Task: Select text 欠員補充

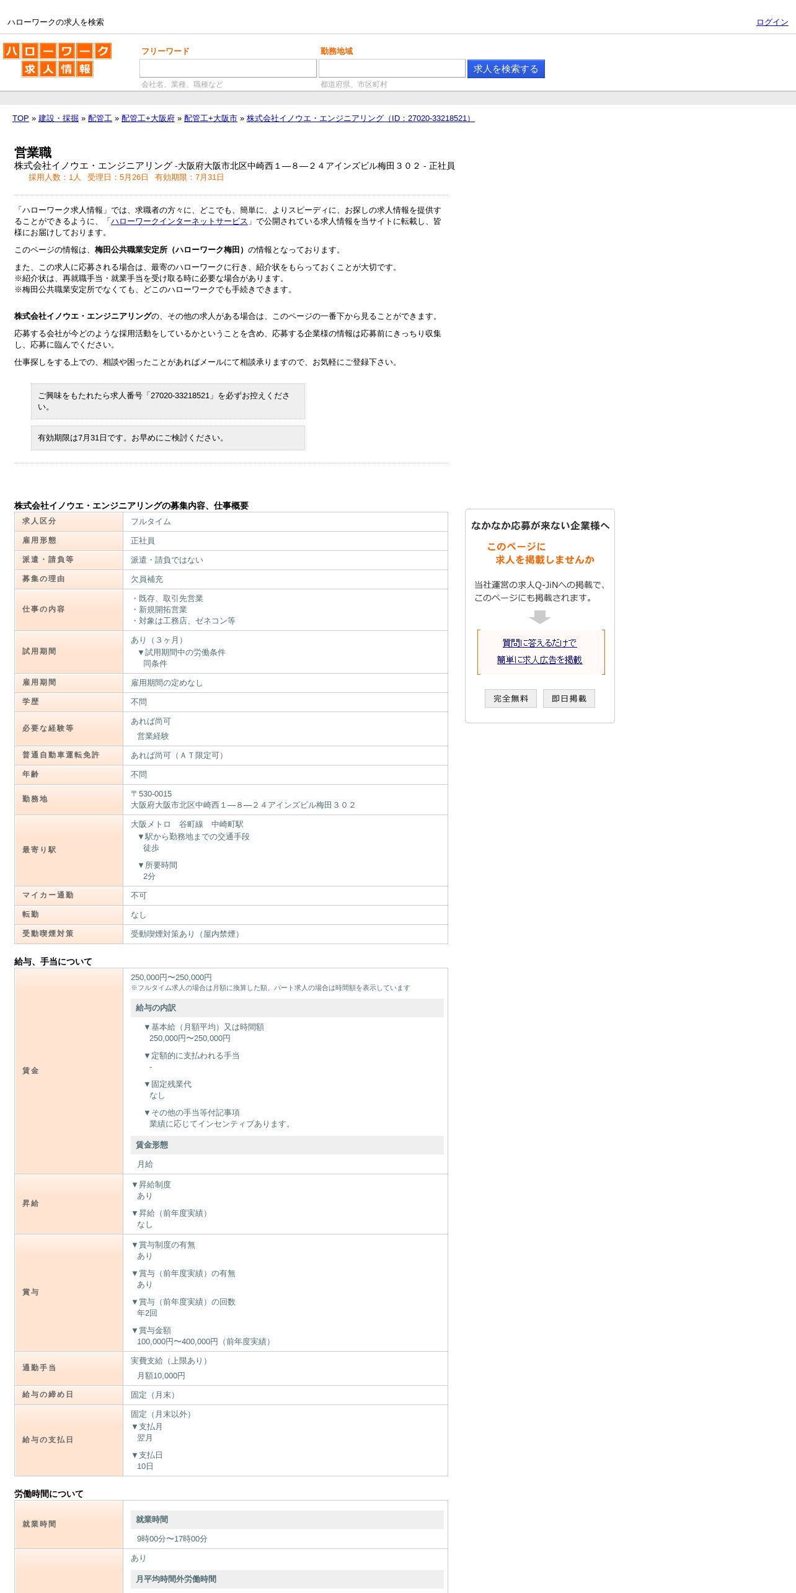Action: tap(147, 579)
